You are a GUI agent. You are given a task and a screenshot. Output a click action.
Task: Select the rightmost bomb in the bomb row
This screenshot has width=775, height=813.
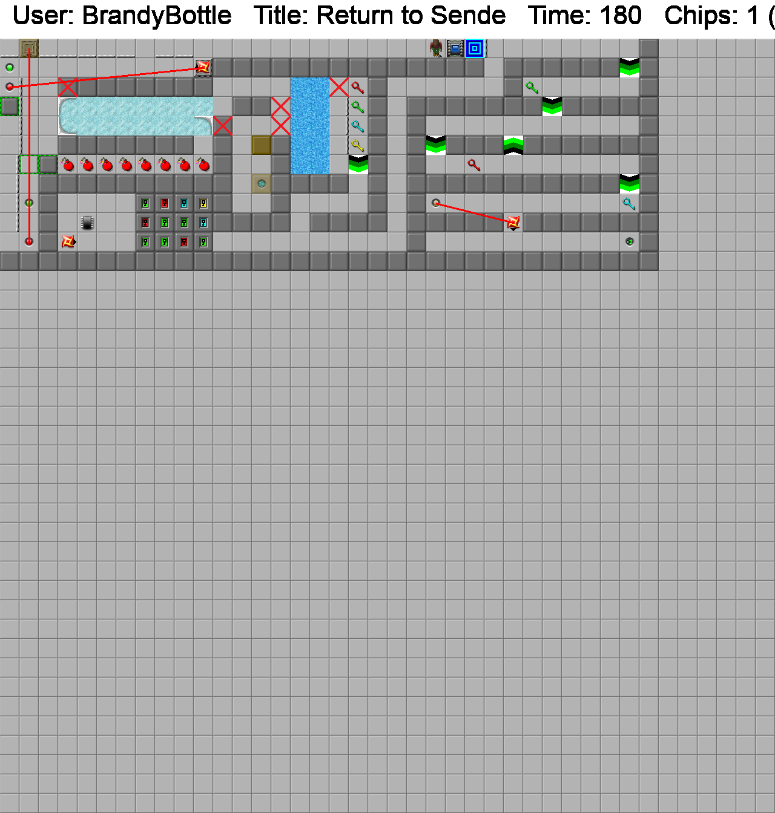tap(203, 165)
